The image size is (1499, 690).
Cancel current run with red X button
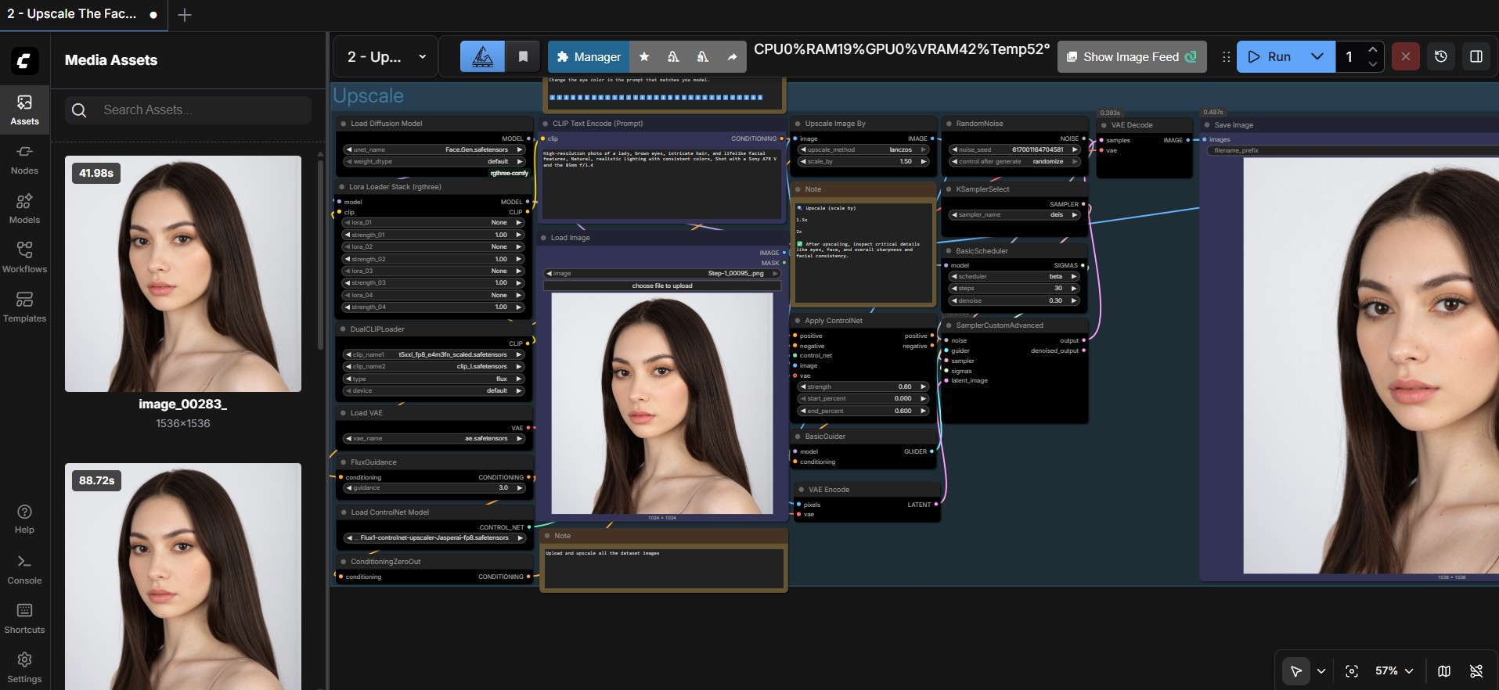(x=1405, y=56)
